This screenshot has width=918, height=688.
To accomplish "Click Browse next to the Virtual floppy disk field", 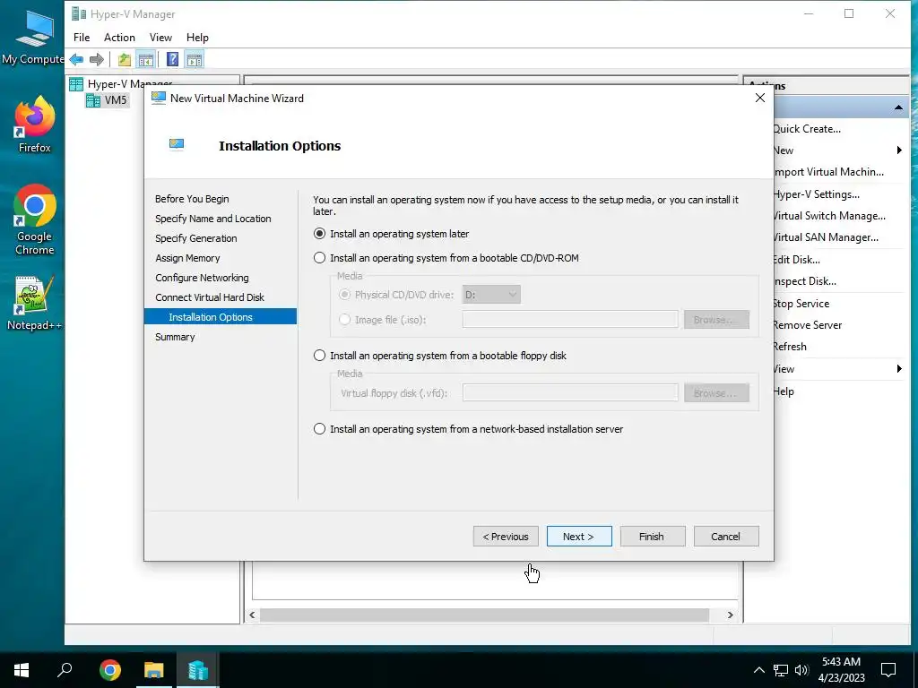I will point(716,392).
